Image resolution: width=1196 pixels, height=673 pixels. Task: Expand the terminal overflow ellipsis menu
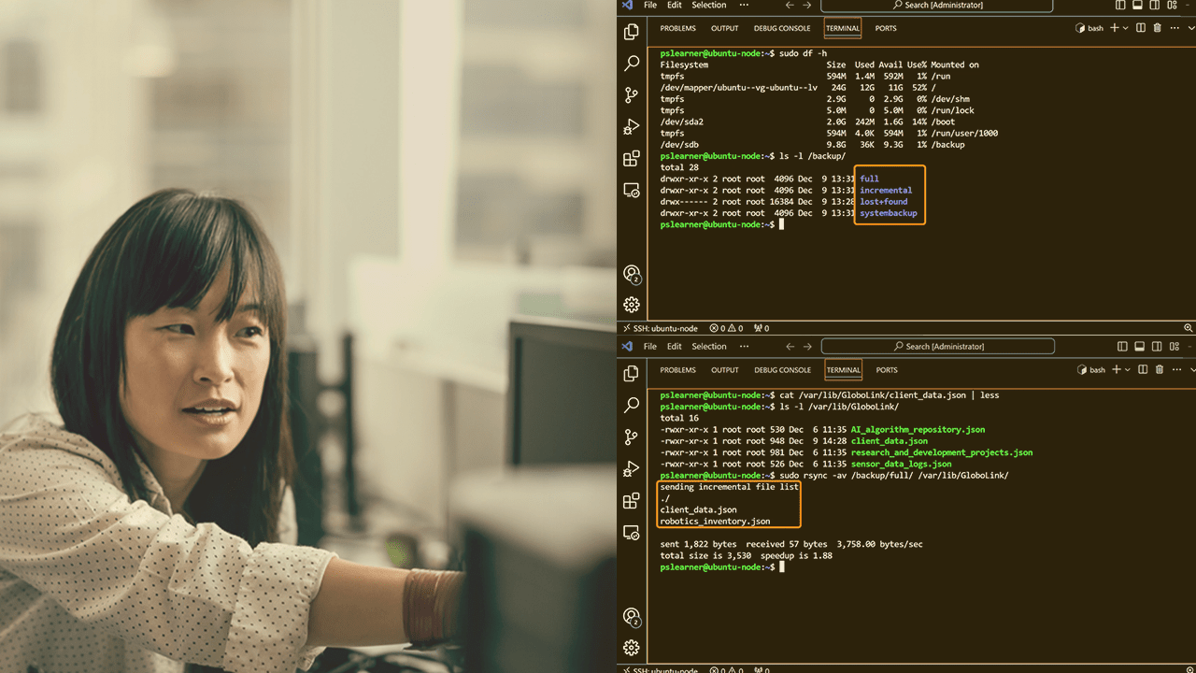1175,28
